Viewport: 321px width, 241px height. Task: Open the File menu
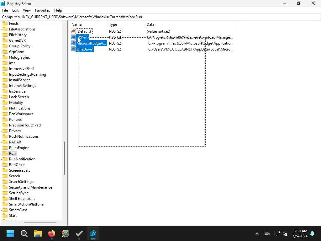coord(5,10)
